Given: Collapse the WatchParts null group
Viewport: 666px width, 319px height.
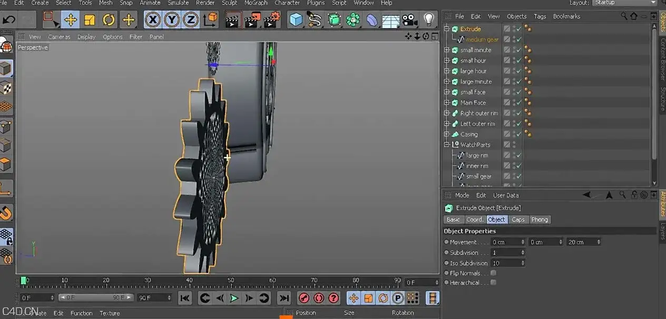Looking at the screenshot, I should [447, 145].
